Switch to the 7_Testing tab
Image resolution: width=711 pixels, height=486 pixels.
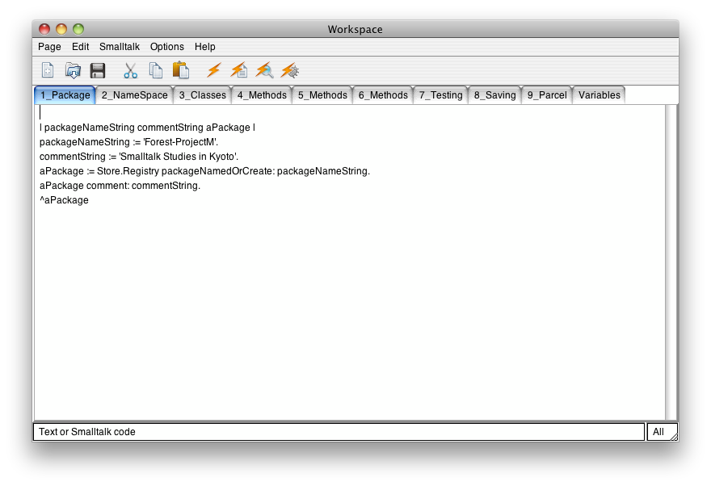(x=441, y=95)
